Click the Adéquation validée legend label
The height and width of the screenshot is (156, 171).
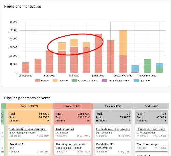[x=119, y=81]
